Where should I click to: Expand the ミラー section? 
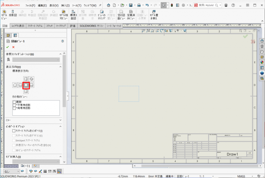(60, 120)
